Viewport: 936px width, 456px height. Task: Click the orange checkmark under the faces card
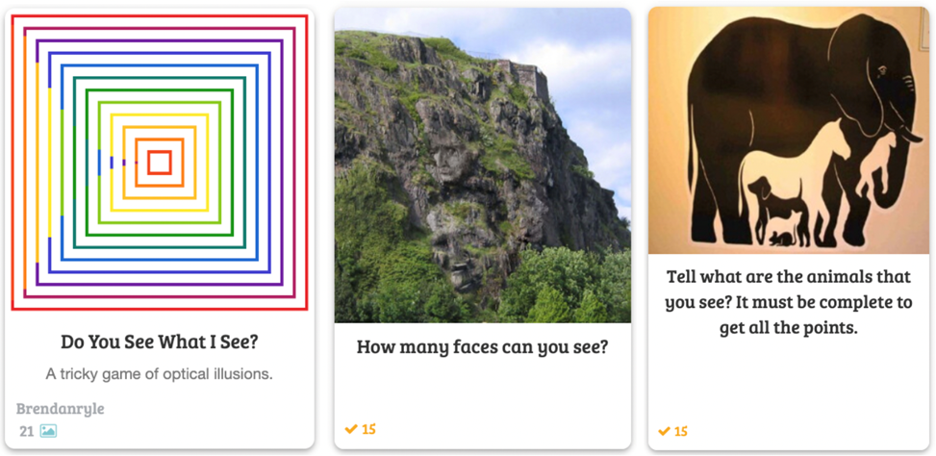[x=351, y=428]
